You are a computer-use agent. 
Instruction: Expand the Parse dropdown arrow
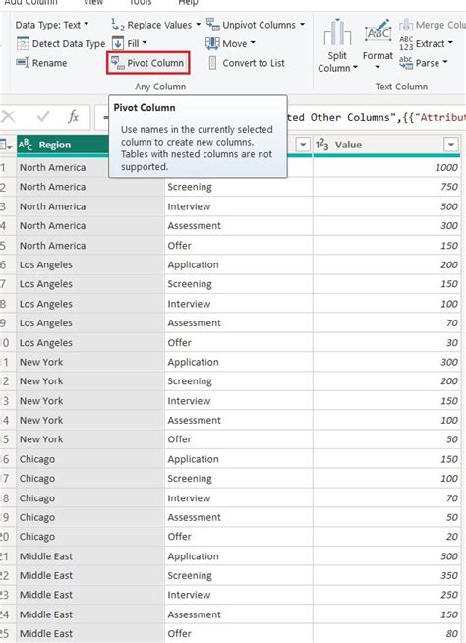point(445,62)
